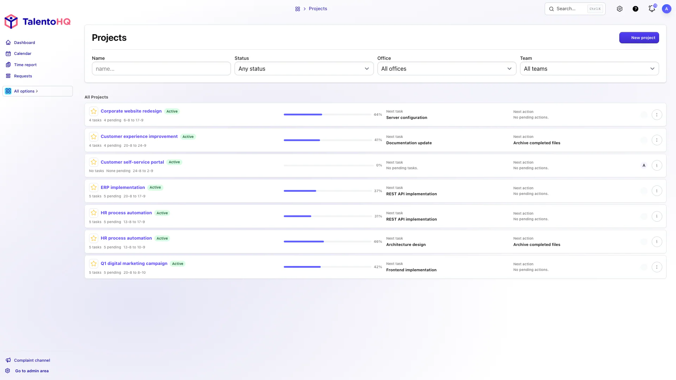This screenshot has width=676, height=380.
Task: Click 'Architecture design' next task
Action: coord(406,245)
